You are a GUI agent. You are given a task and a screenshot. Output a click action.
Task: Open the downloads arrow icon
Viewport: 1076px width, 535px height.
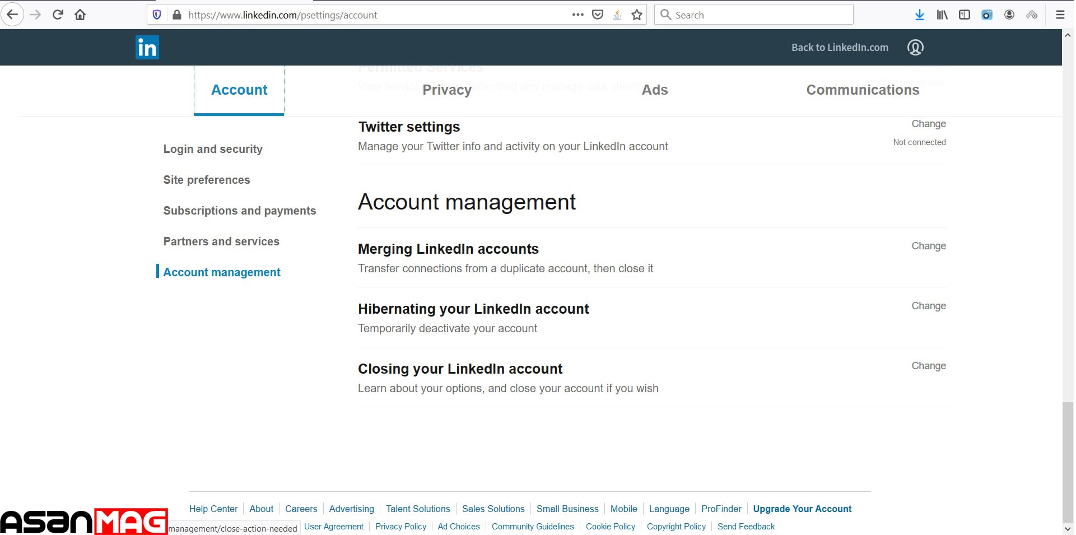(920, 15)
